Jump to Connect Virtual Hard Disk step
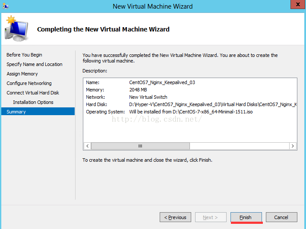This screenshot has width=306, height=229. (33, 93)
